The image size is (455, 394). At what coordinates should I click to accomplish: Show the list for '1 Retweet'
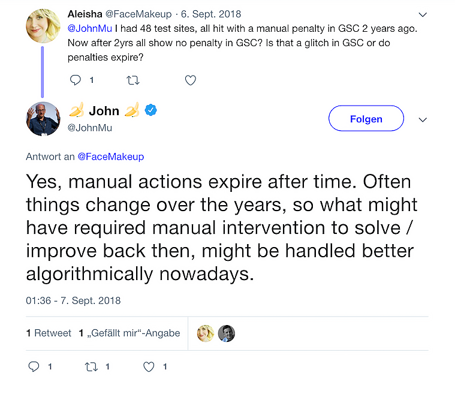(x=49, y=333)
